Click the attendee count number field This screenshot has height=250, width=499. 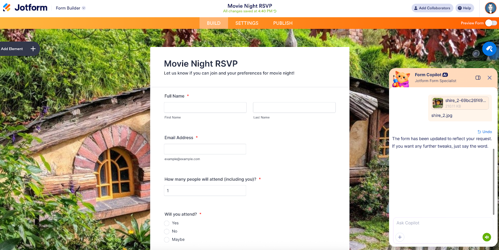tap(205, 190)
